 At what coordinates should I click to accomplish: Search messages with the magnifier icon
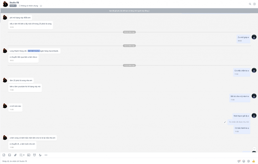[250, 4]
